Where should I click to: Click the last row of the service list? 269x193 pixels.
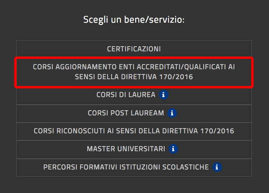coord(126,167)
